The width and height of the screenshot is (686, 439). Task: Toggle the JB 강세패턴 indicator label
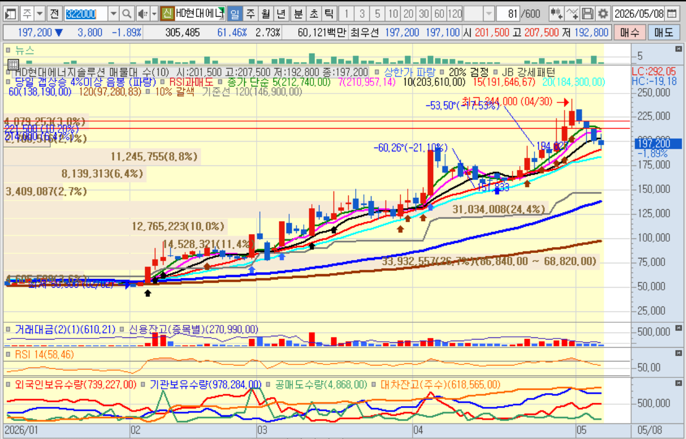point(528,71)
